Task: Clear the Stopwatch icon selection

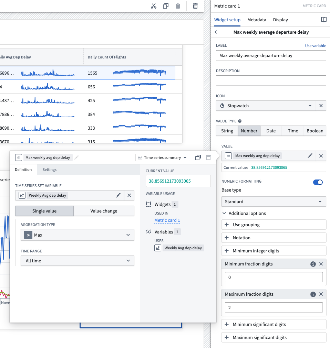Action: (x=321, y=106)
